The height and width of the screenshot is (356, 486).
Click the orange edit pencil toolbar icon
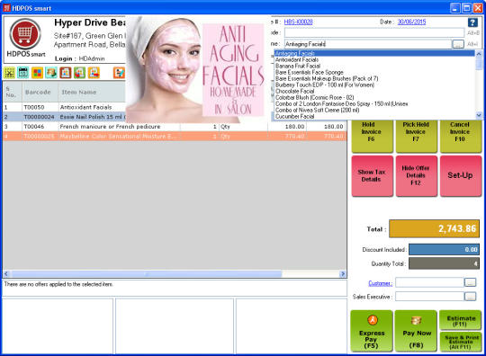pyautogui.click(x=119, y=73)
